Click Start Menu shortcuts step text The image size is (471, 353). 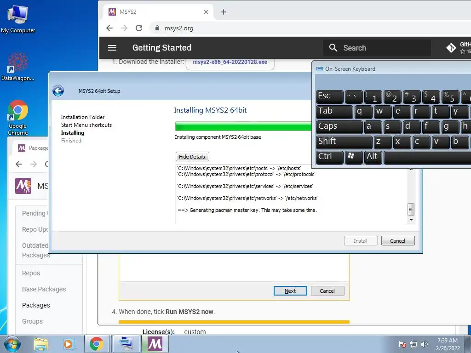pyautogui.click(x=86, y=125)
